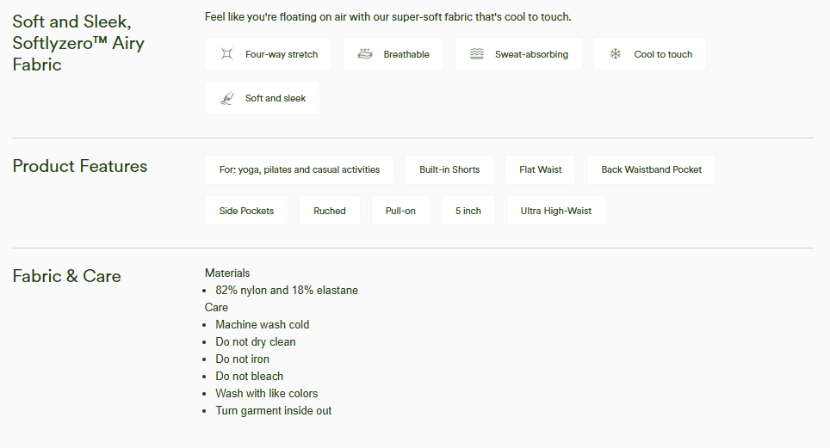Select the yoga, pilates and casual activities tag

click(299, 169)
